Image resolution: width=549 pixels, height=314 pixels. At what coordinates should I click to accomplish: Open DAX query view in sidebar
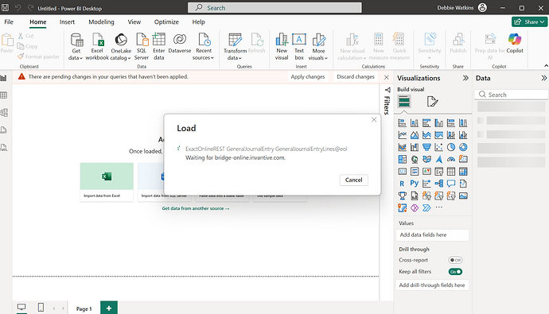[4, 130]
